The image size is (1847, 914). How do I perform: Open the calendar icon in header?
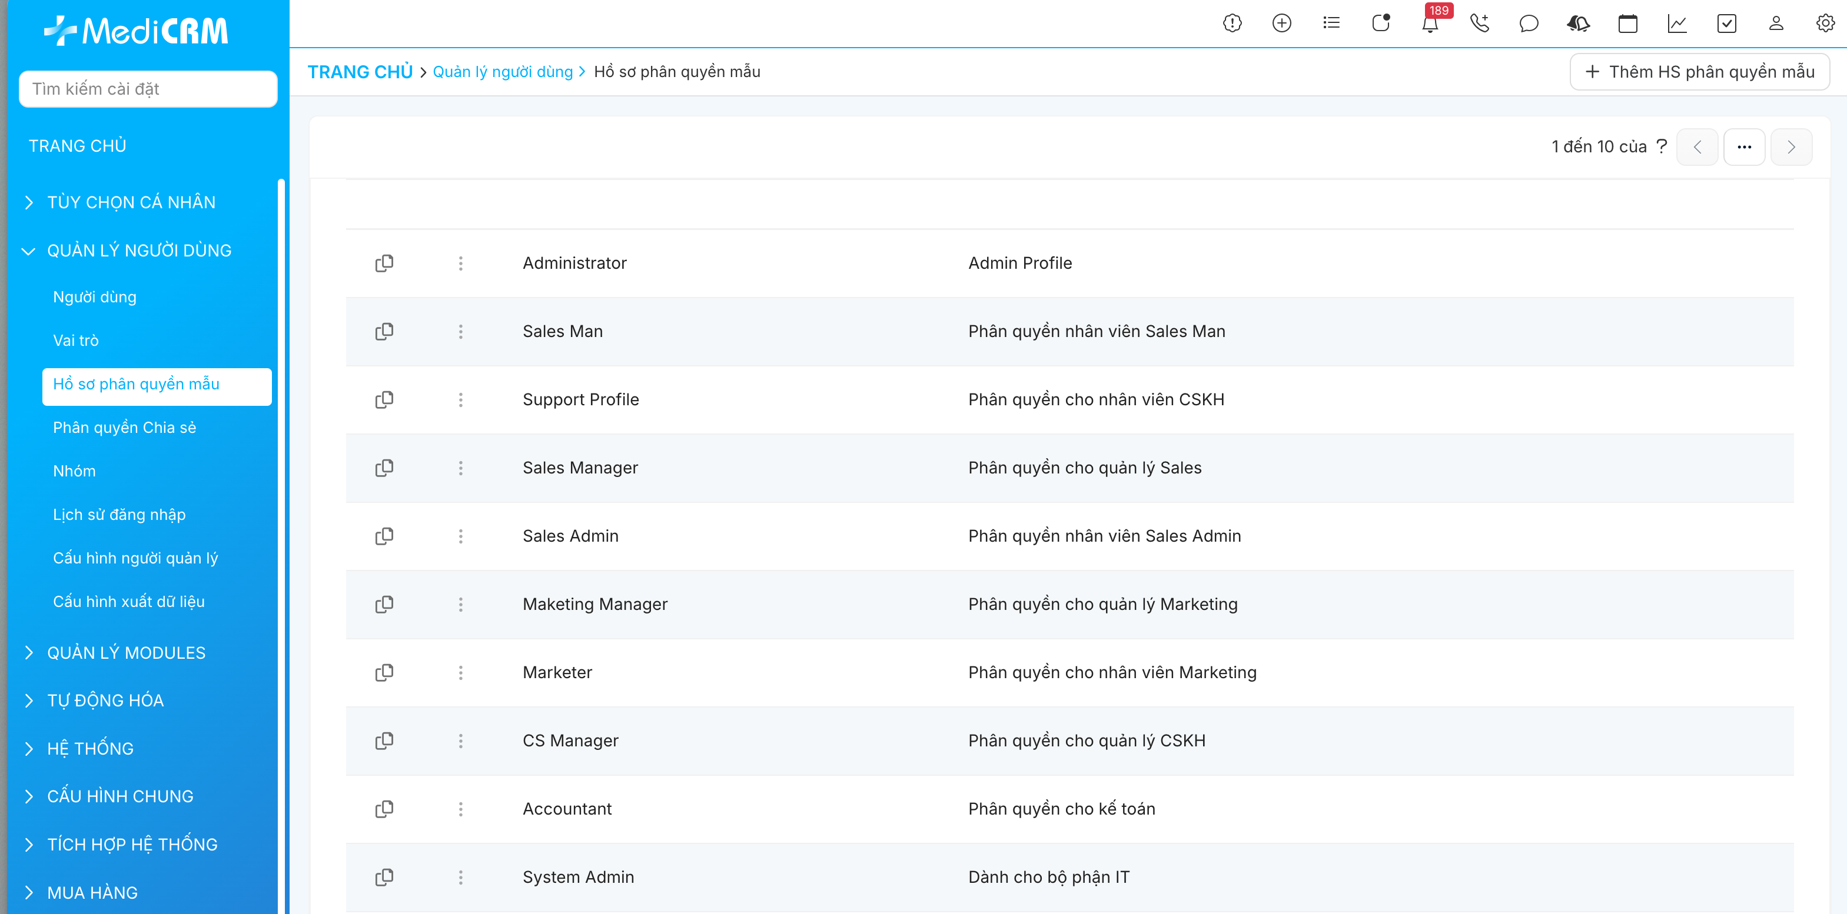point(1627,24)
